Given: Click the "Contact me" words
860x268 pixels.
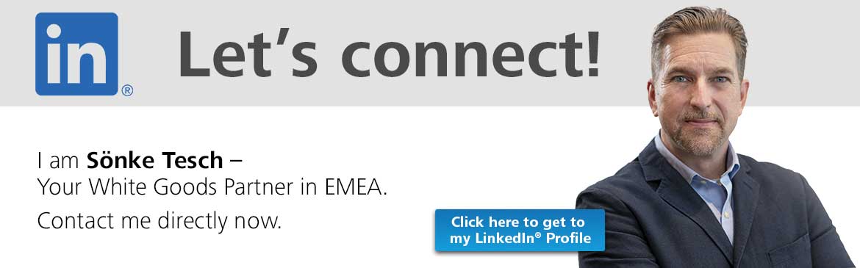Looking at the screenshot, I should coord(94,220).
